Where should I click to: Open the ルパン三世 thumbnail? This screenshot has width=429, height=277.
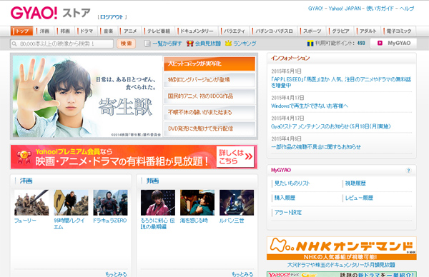(237, 203)
